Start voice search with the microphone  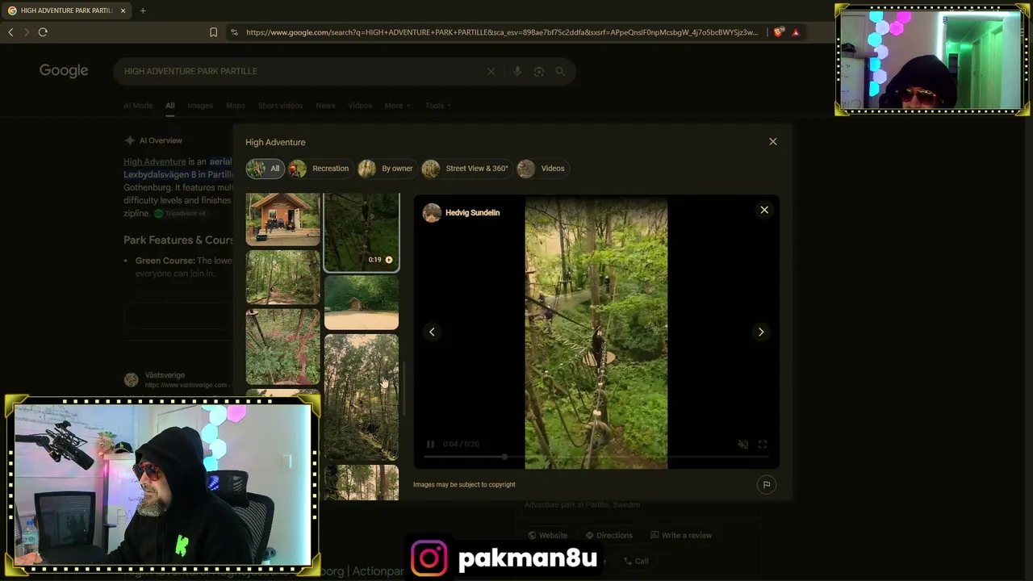[x=517, y=71]
